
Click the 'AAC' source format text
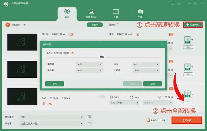pos(44,98)
